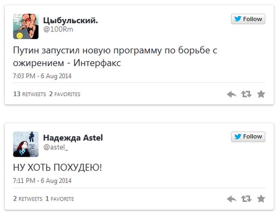
Task: Retweet the Путин Интерфакс tweet
Action: point(246,94)
